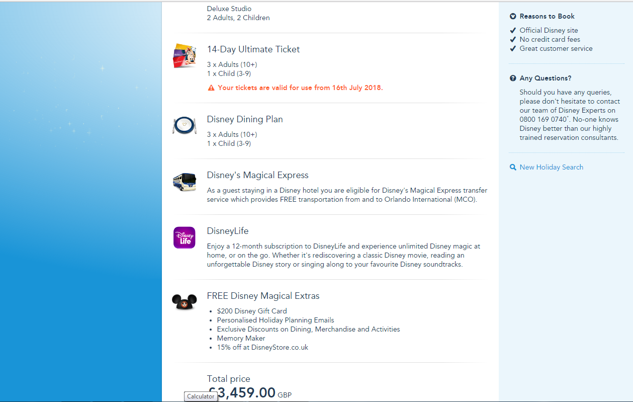Click the Deluxe Studio room text
The image size is (633, 402).
[x=229, y=9]
